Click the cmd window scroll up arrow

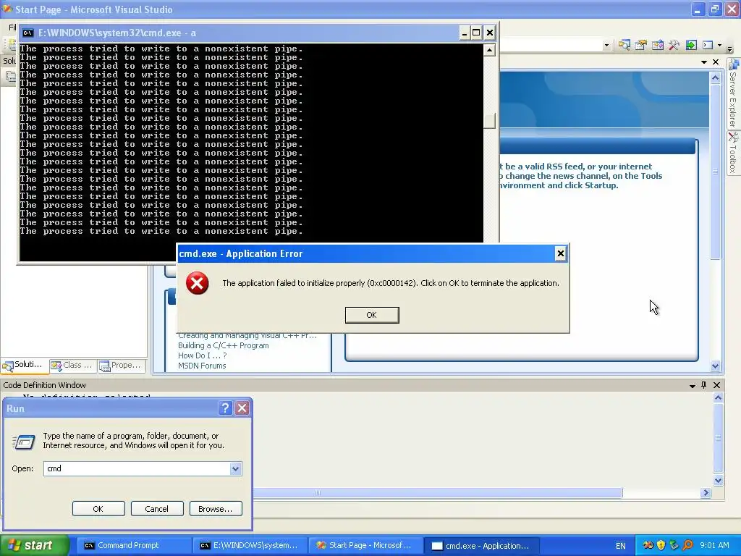pyautogui.click(x=490, y=50)
